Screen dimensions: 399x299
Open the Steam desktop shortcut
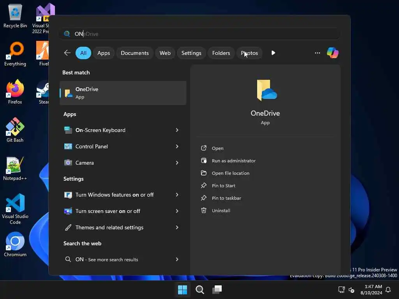pos(43,92)
